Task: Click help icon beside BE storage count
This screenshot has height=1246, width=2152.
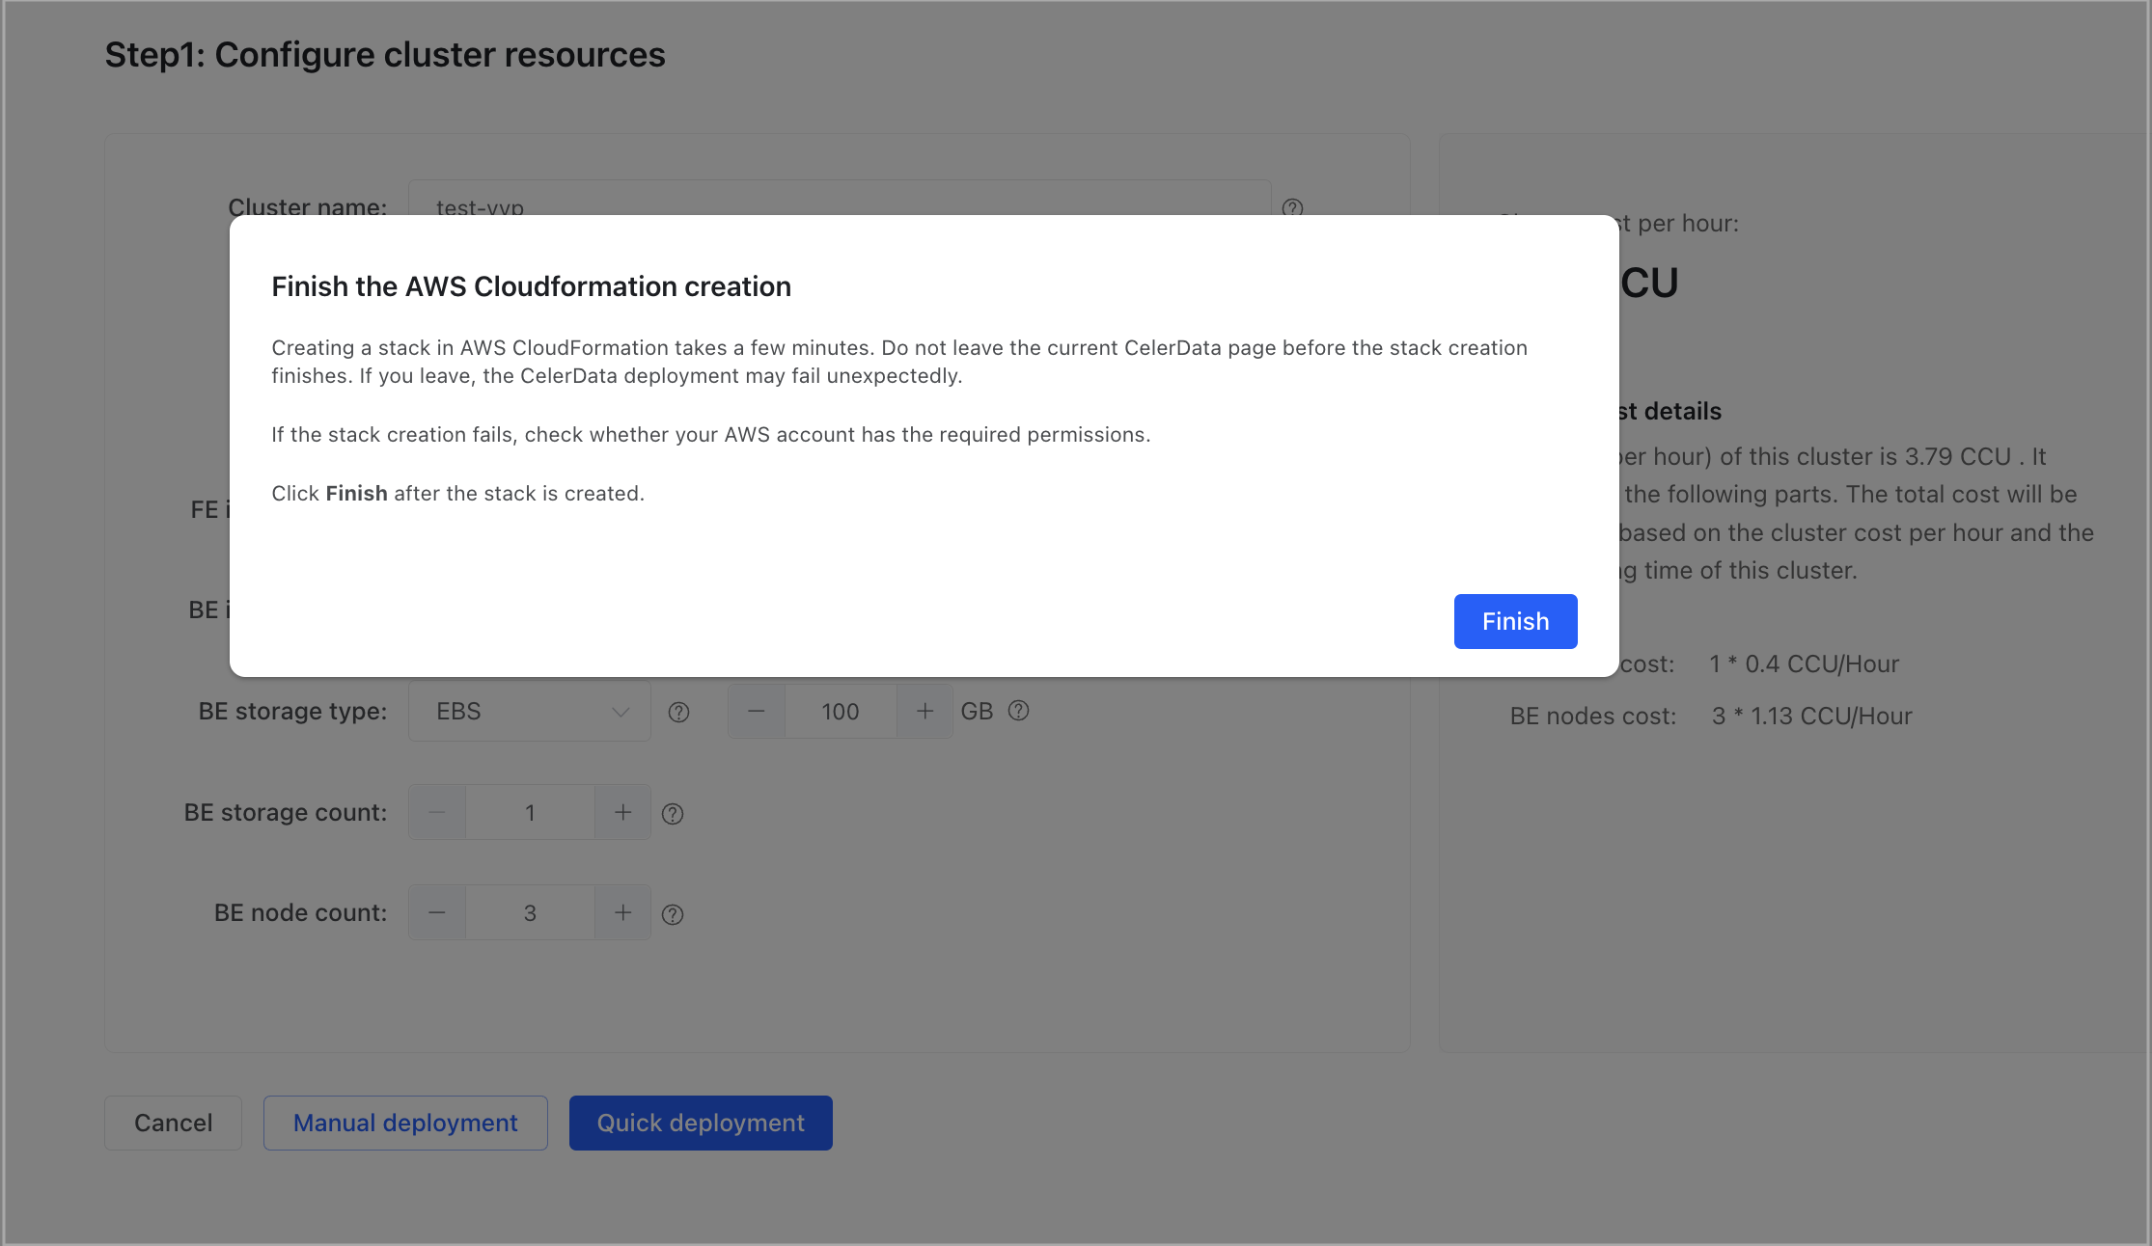Action: click(673, 814)
